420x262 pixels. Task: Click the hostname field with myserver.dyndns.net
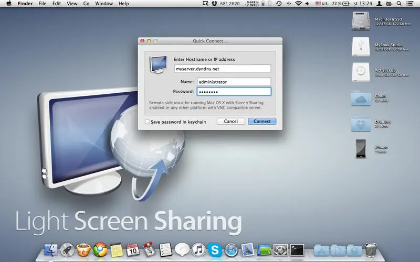click(x=223, y=69)
